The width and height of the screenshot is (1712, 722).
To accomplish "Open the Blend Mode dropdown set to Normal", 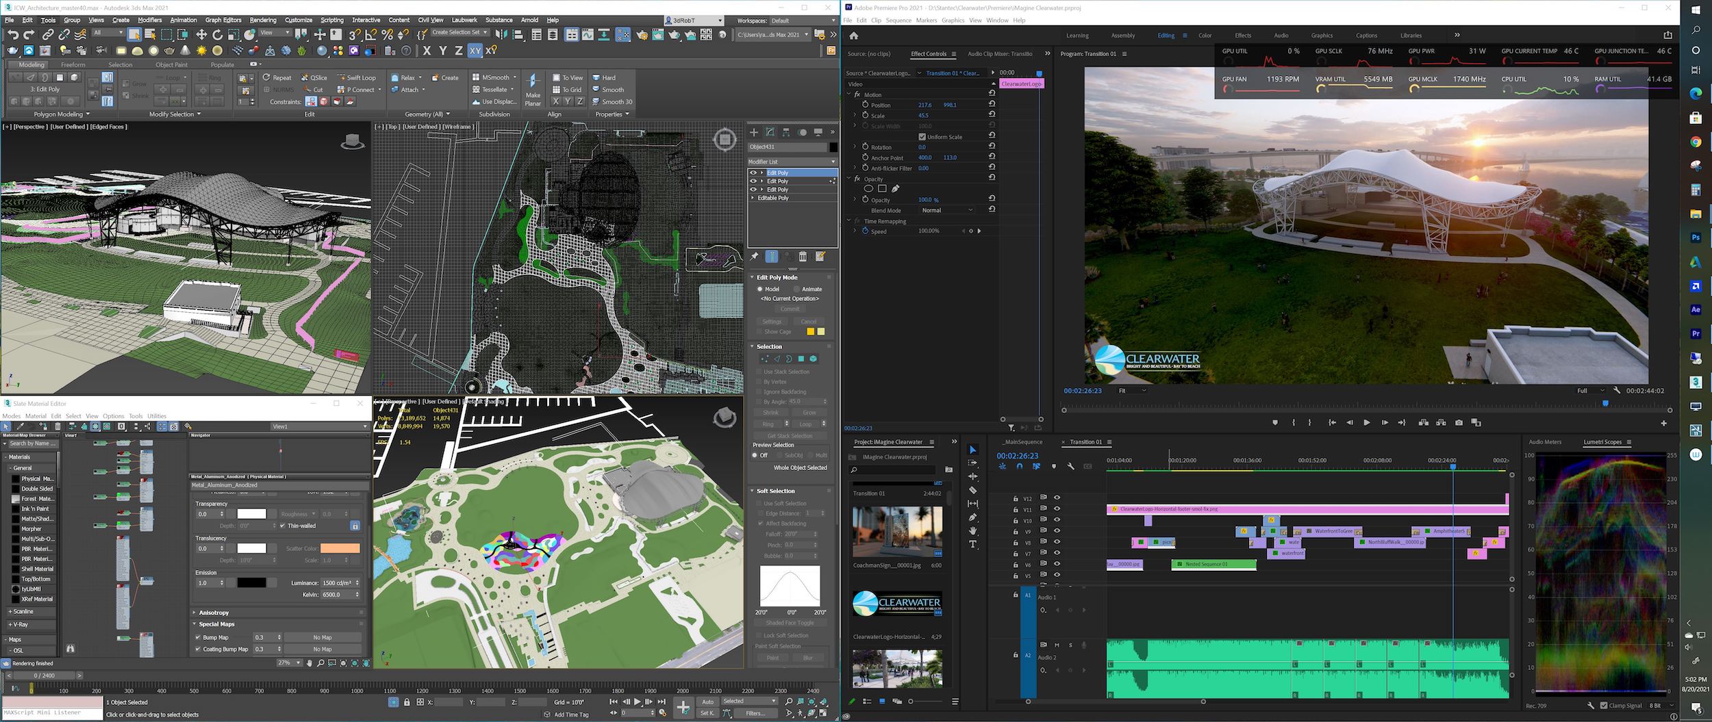I will (x=946, y=210).
